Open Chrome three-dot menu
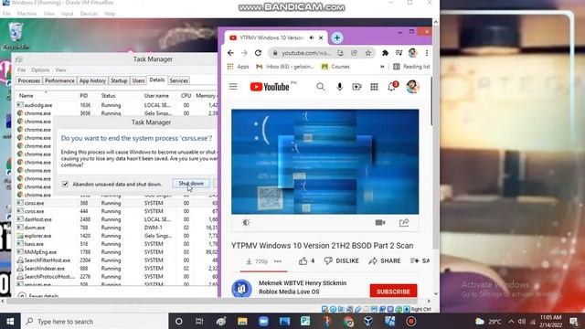585x329 pixels. click(427, 53)
